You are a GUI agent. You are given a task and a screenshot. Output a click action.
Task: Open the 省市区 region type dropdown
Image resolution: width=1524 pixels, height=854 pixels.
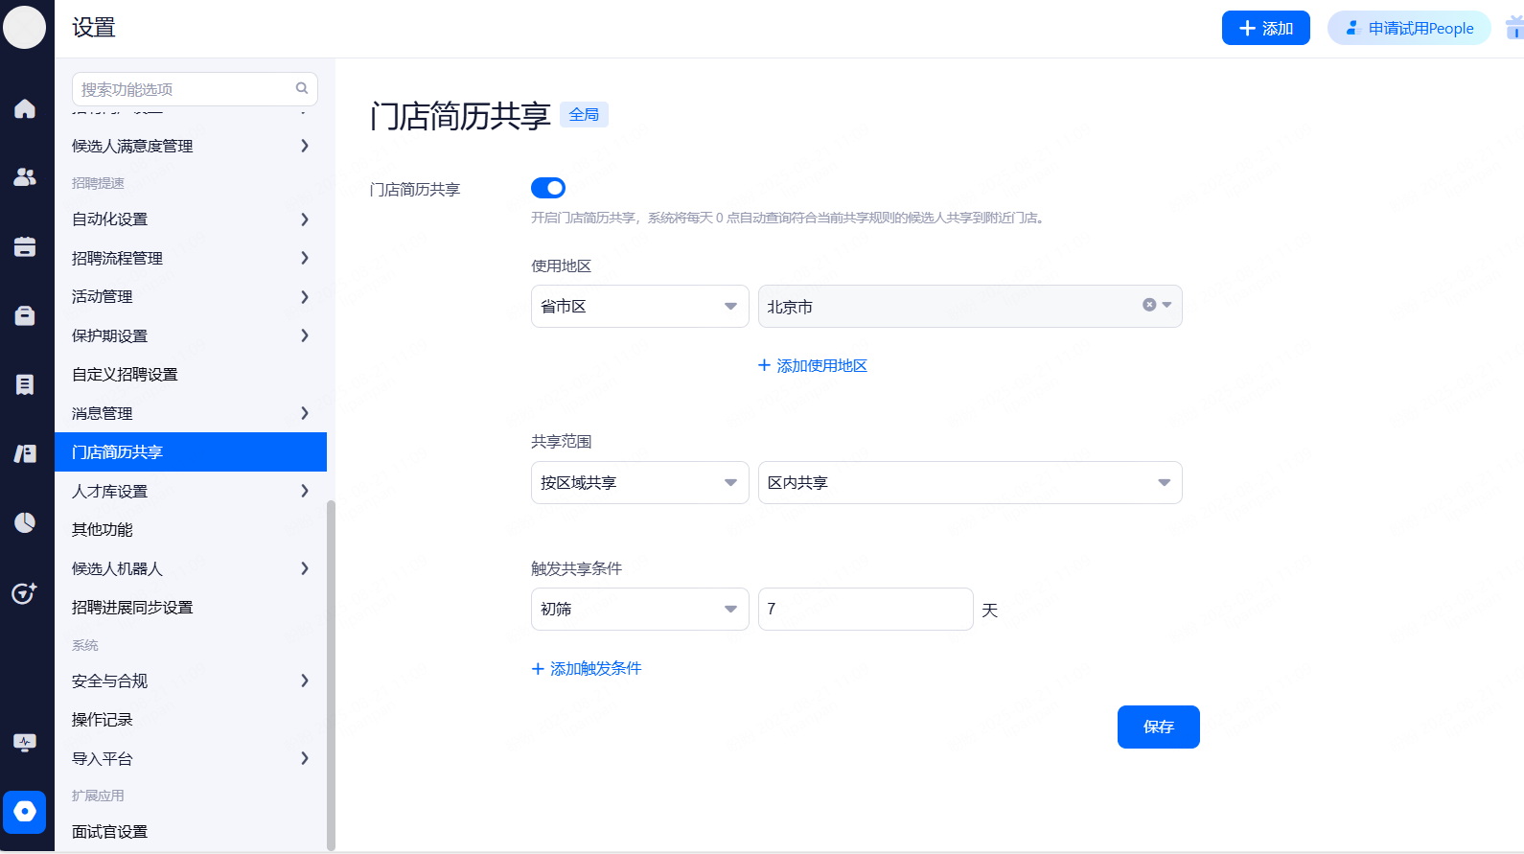pos(639,307)
